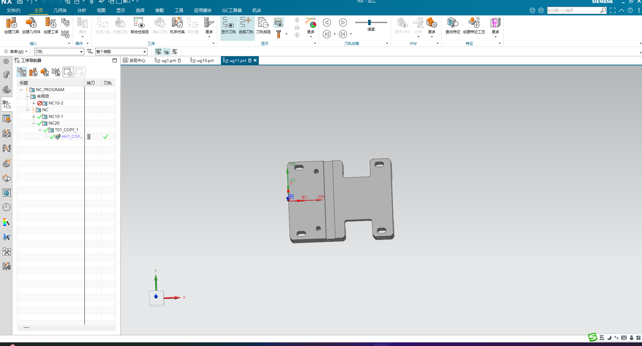Open the 菜单(M) dropdown

(x=16, y=52)
